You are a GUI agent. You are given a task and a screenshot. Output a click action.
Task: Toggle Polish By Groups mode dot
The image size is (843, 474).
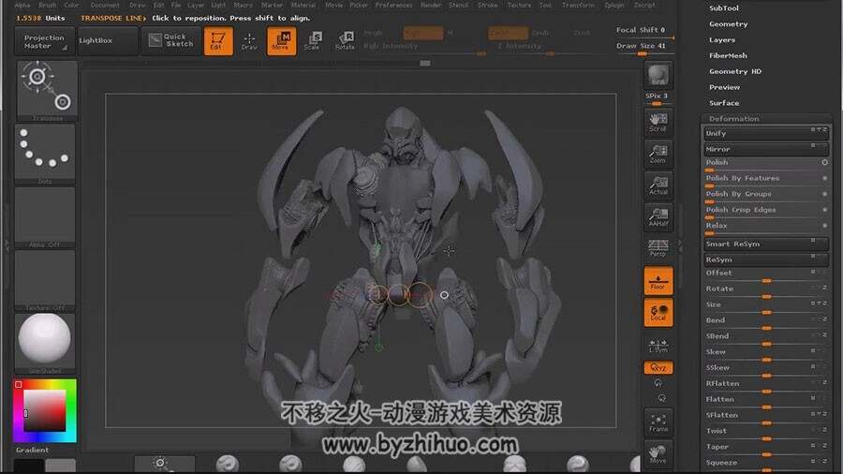[x=824, y=194]
